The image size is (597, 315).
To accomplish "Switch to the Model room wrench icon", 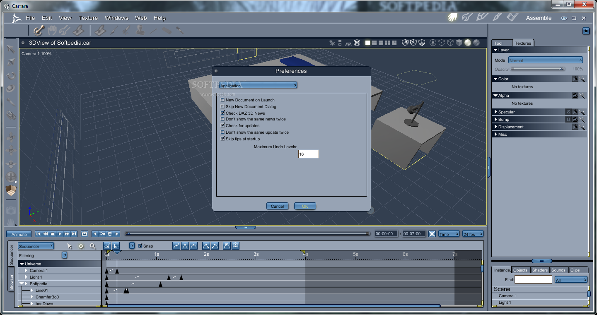I will coord(467,17).
